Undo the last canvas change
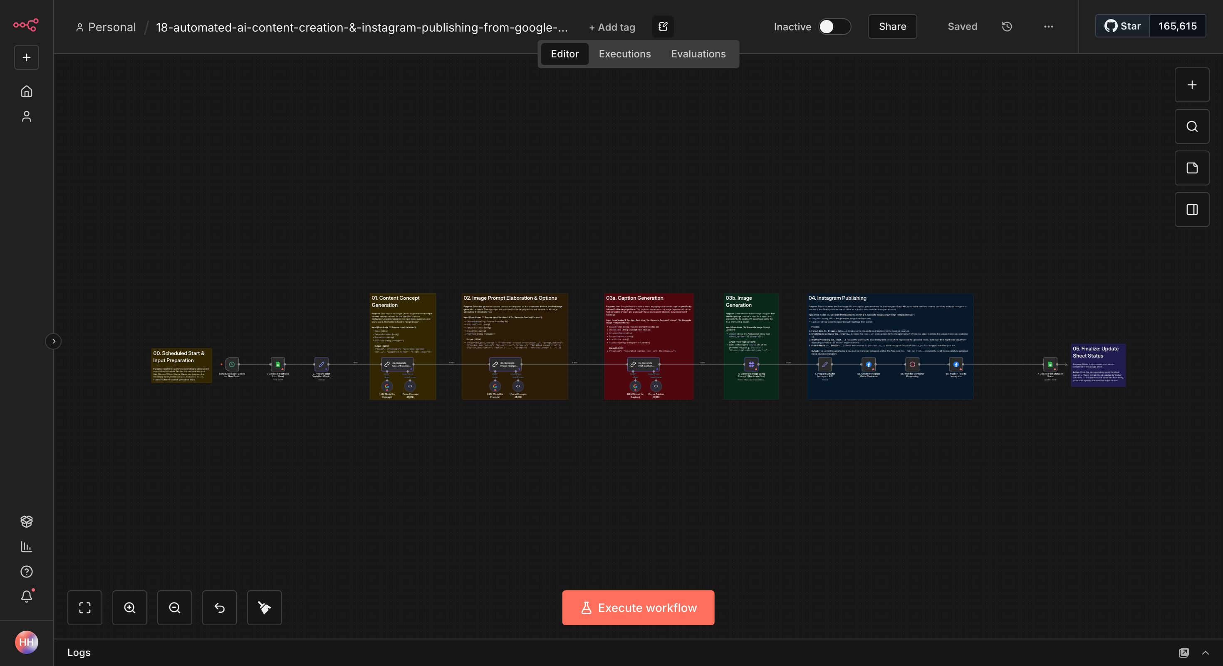 click(x=219, y=608)
